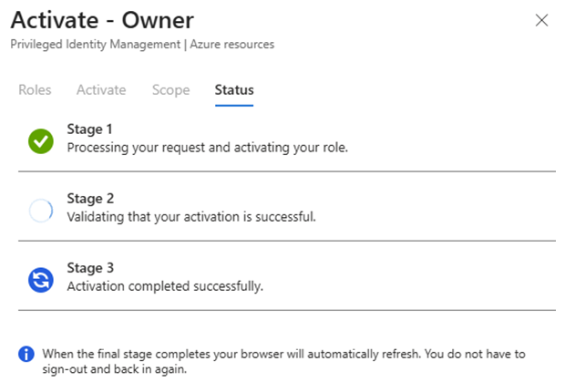Viewport: 565px width, 382px height.
Task: Select the Status tab
Action: point(234,90)
